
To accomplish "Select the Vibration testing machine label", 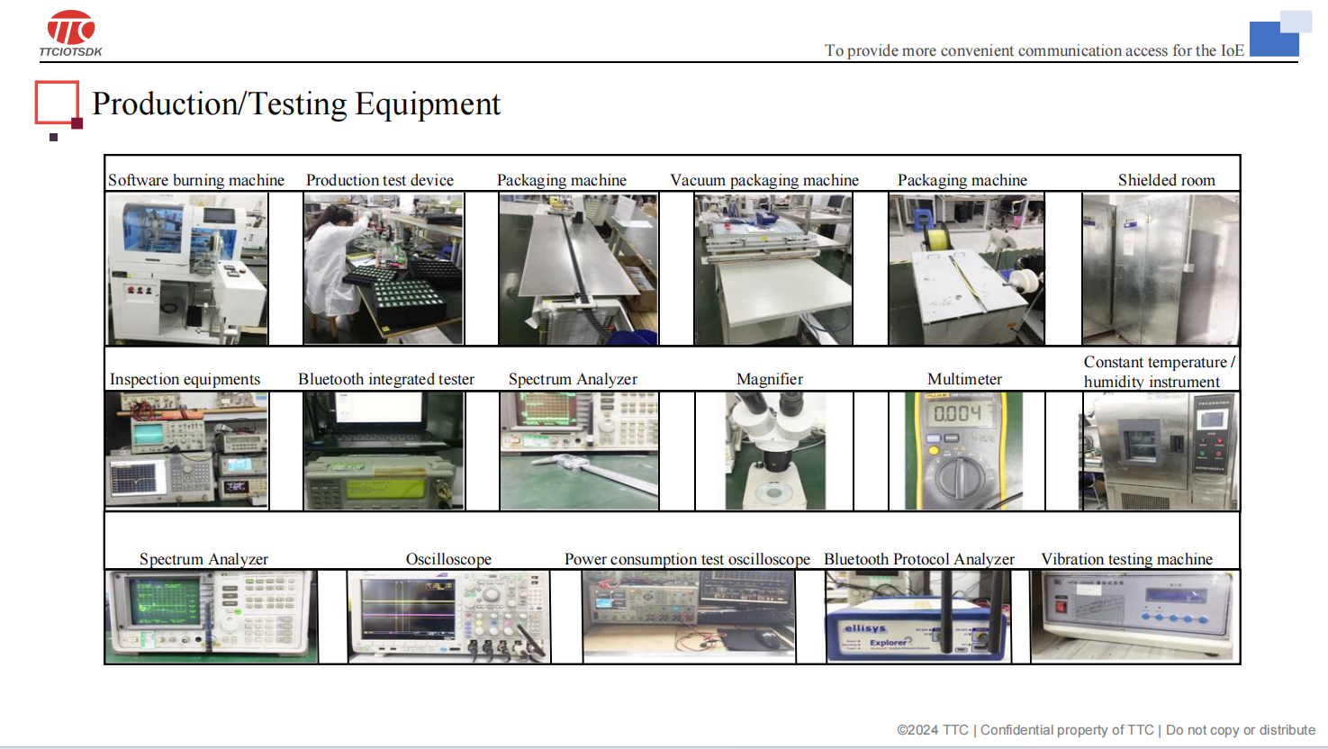I will [1126, 559].
